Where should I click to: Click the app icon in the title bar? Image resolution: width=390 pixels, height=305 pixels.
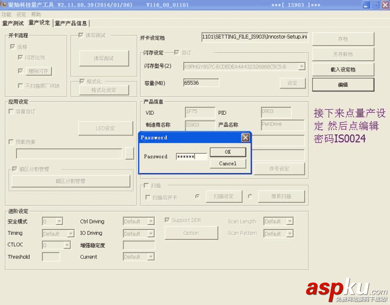[x=4, y=5]
